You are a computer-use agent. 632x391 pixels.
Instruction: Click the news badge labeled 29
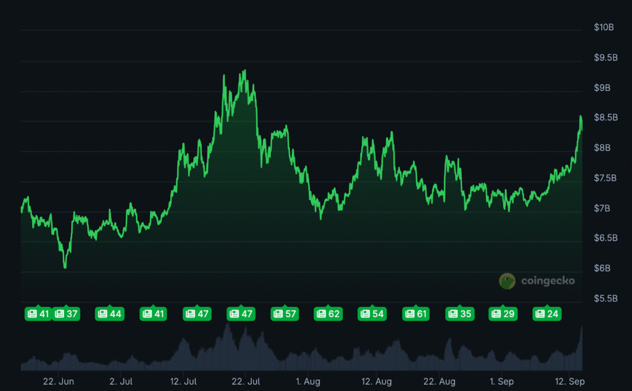(503, 314)
